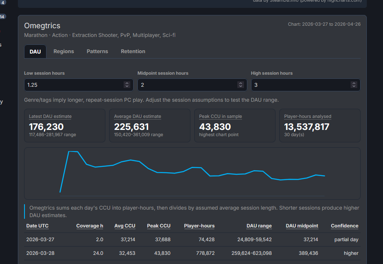Sort table by Coverage h column

point(90,226)
